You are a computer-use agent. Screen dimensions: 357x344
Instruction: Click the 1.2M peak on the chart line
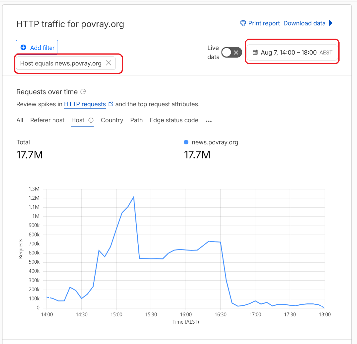(x=134, y=197)
